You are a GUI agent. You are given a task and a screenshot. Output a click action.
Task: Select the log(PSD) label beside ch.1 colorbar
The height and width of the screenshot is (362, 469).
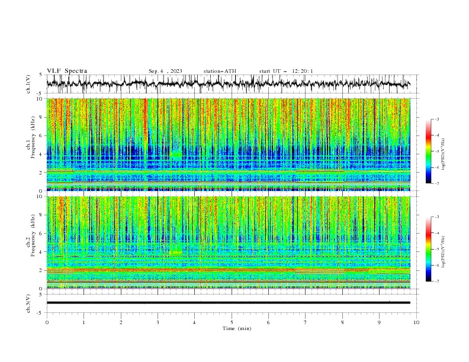tap(444, 154)
